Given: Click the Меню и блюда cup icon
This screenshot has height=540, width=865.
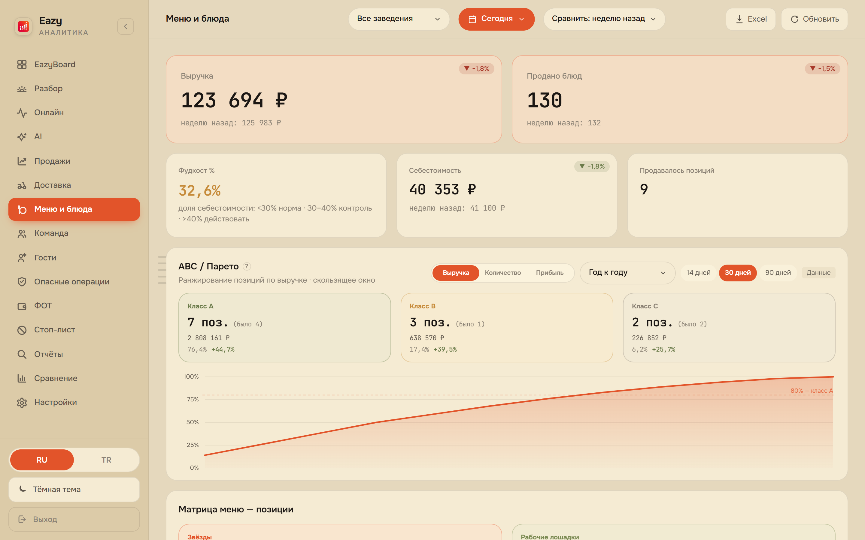Looking at the screenshot, I should click(x=22, y=209).
